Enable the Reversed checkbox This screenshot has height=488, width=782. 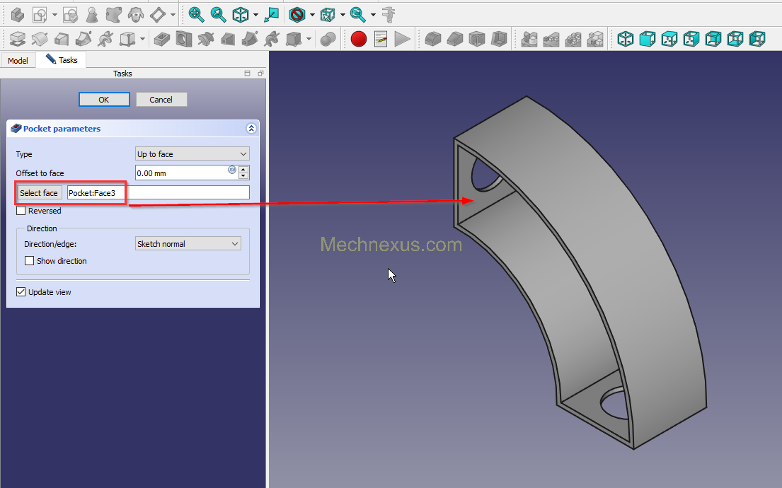tap(21, 211)
